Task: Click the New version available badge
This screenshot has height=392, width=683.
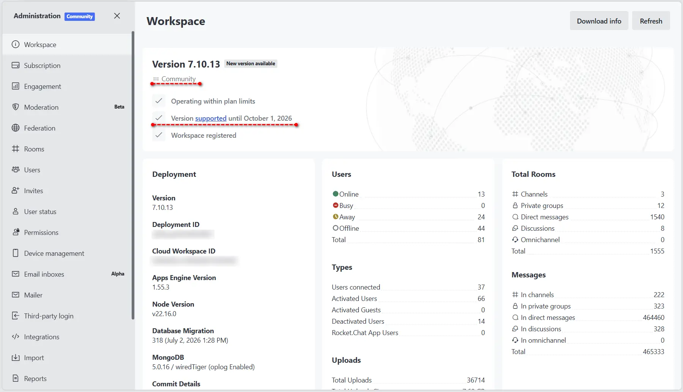Action: coord(251,64)
